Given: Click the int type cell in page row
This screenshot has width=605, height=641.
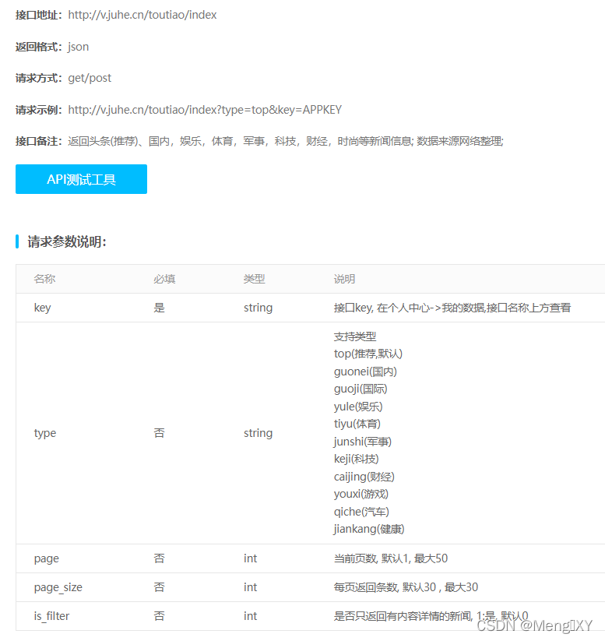Looking at the screenshot, I should (x=250, y=558).
